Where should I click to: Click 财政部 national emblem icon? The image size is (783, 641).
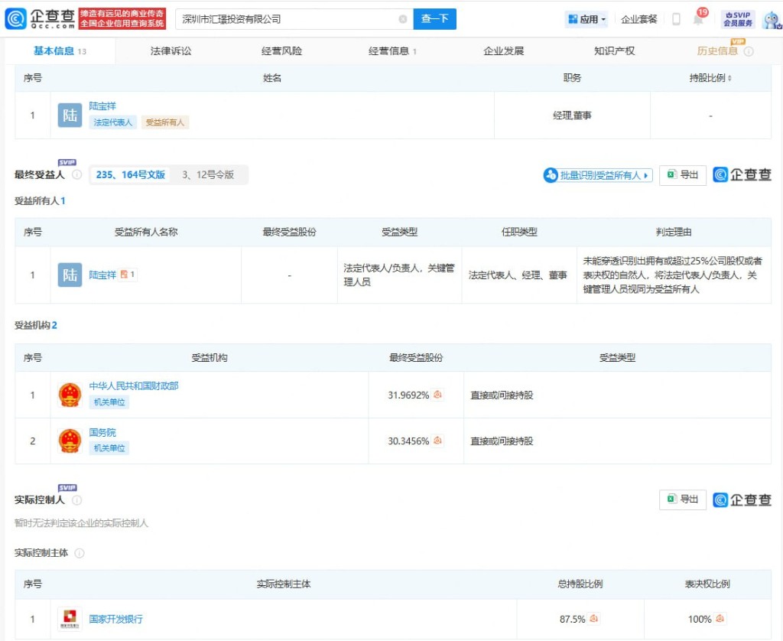70,395
